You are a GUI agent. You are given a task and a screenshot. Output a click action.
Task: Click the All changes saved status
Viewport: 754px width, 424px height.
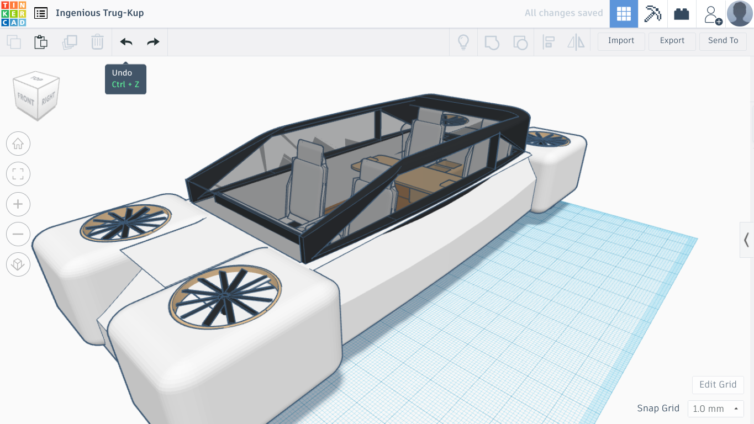click(563, 13)
